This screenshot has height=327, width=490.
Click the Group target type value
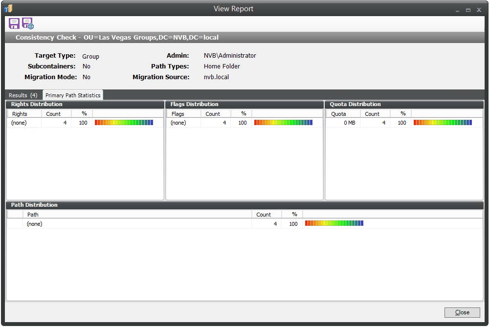tap(90, 56)
